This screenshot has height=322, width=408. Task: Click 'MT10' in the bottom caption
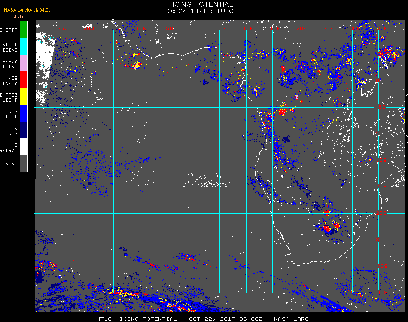104,319
